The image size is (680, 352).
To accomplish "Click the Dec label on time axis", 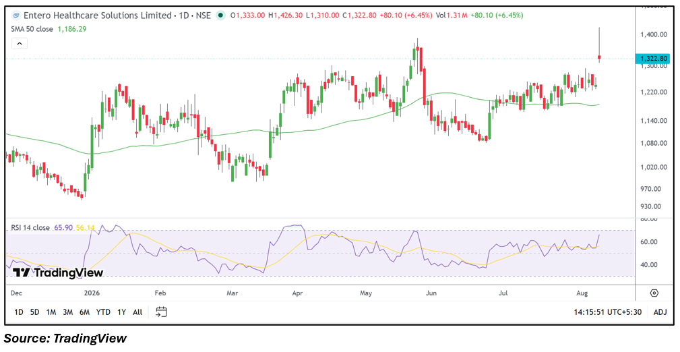I will click(x=16, y=293).
